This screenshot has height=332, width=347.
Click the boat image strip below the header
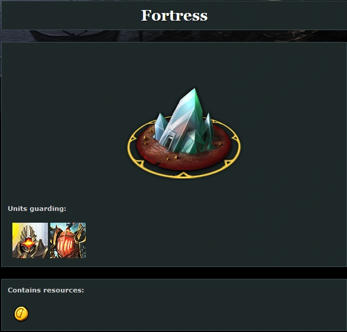[174, 36]
